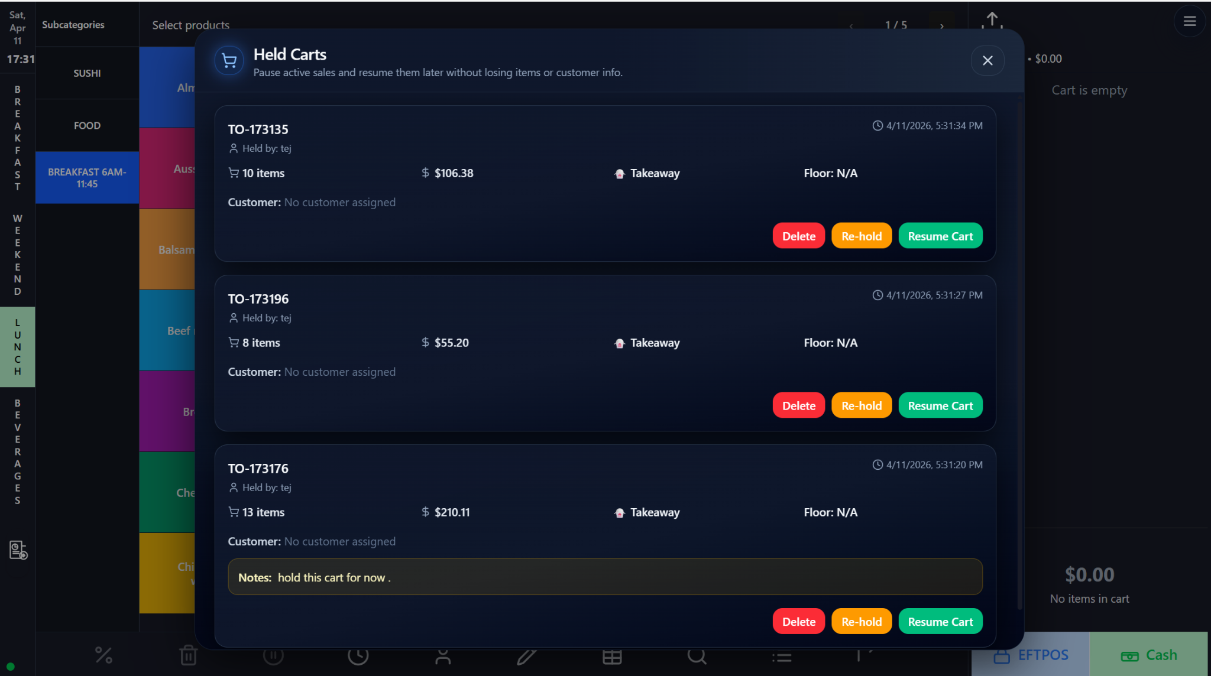Click the pencil edit icon
The width and height of the screenshot is (1211, 676).
click(x=527, y=656)
